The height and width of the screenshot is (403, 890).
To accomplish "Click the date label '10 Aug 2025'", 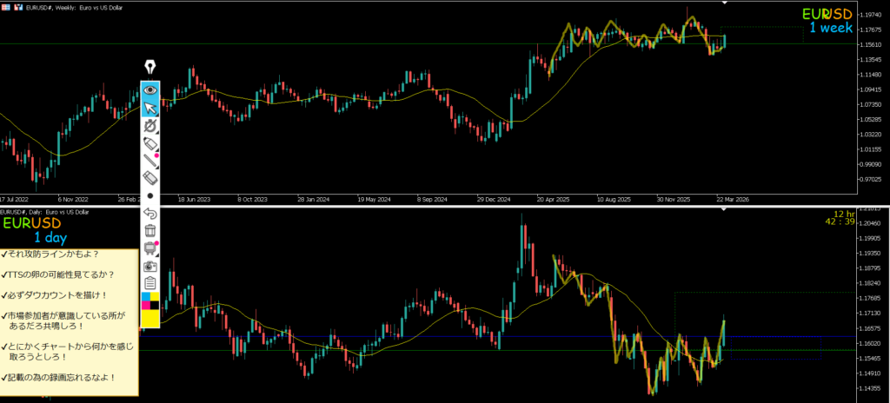I will click(x=614, y=200).
